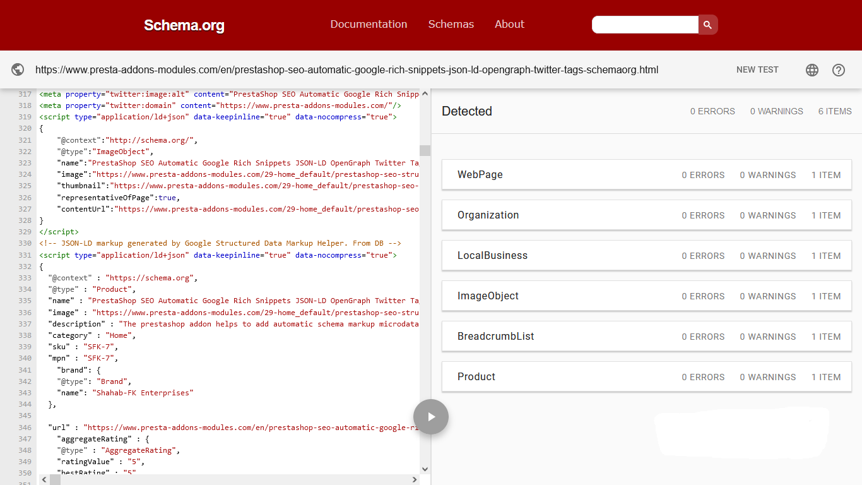The image size is (862, 485).
Task: Expand the WebPage result row
Action: pos(646,175)
